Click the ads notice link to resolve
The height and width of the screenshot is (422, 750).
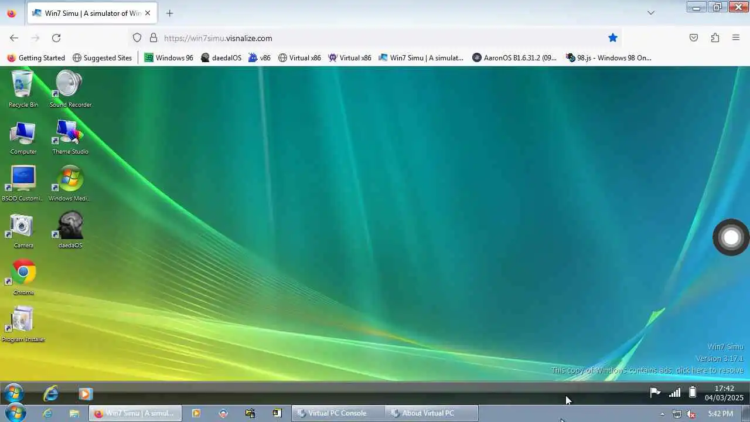[647, 370]
